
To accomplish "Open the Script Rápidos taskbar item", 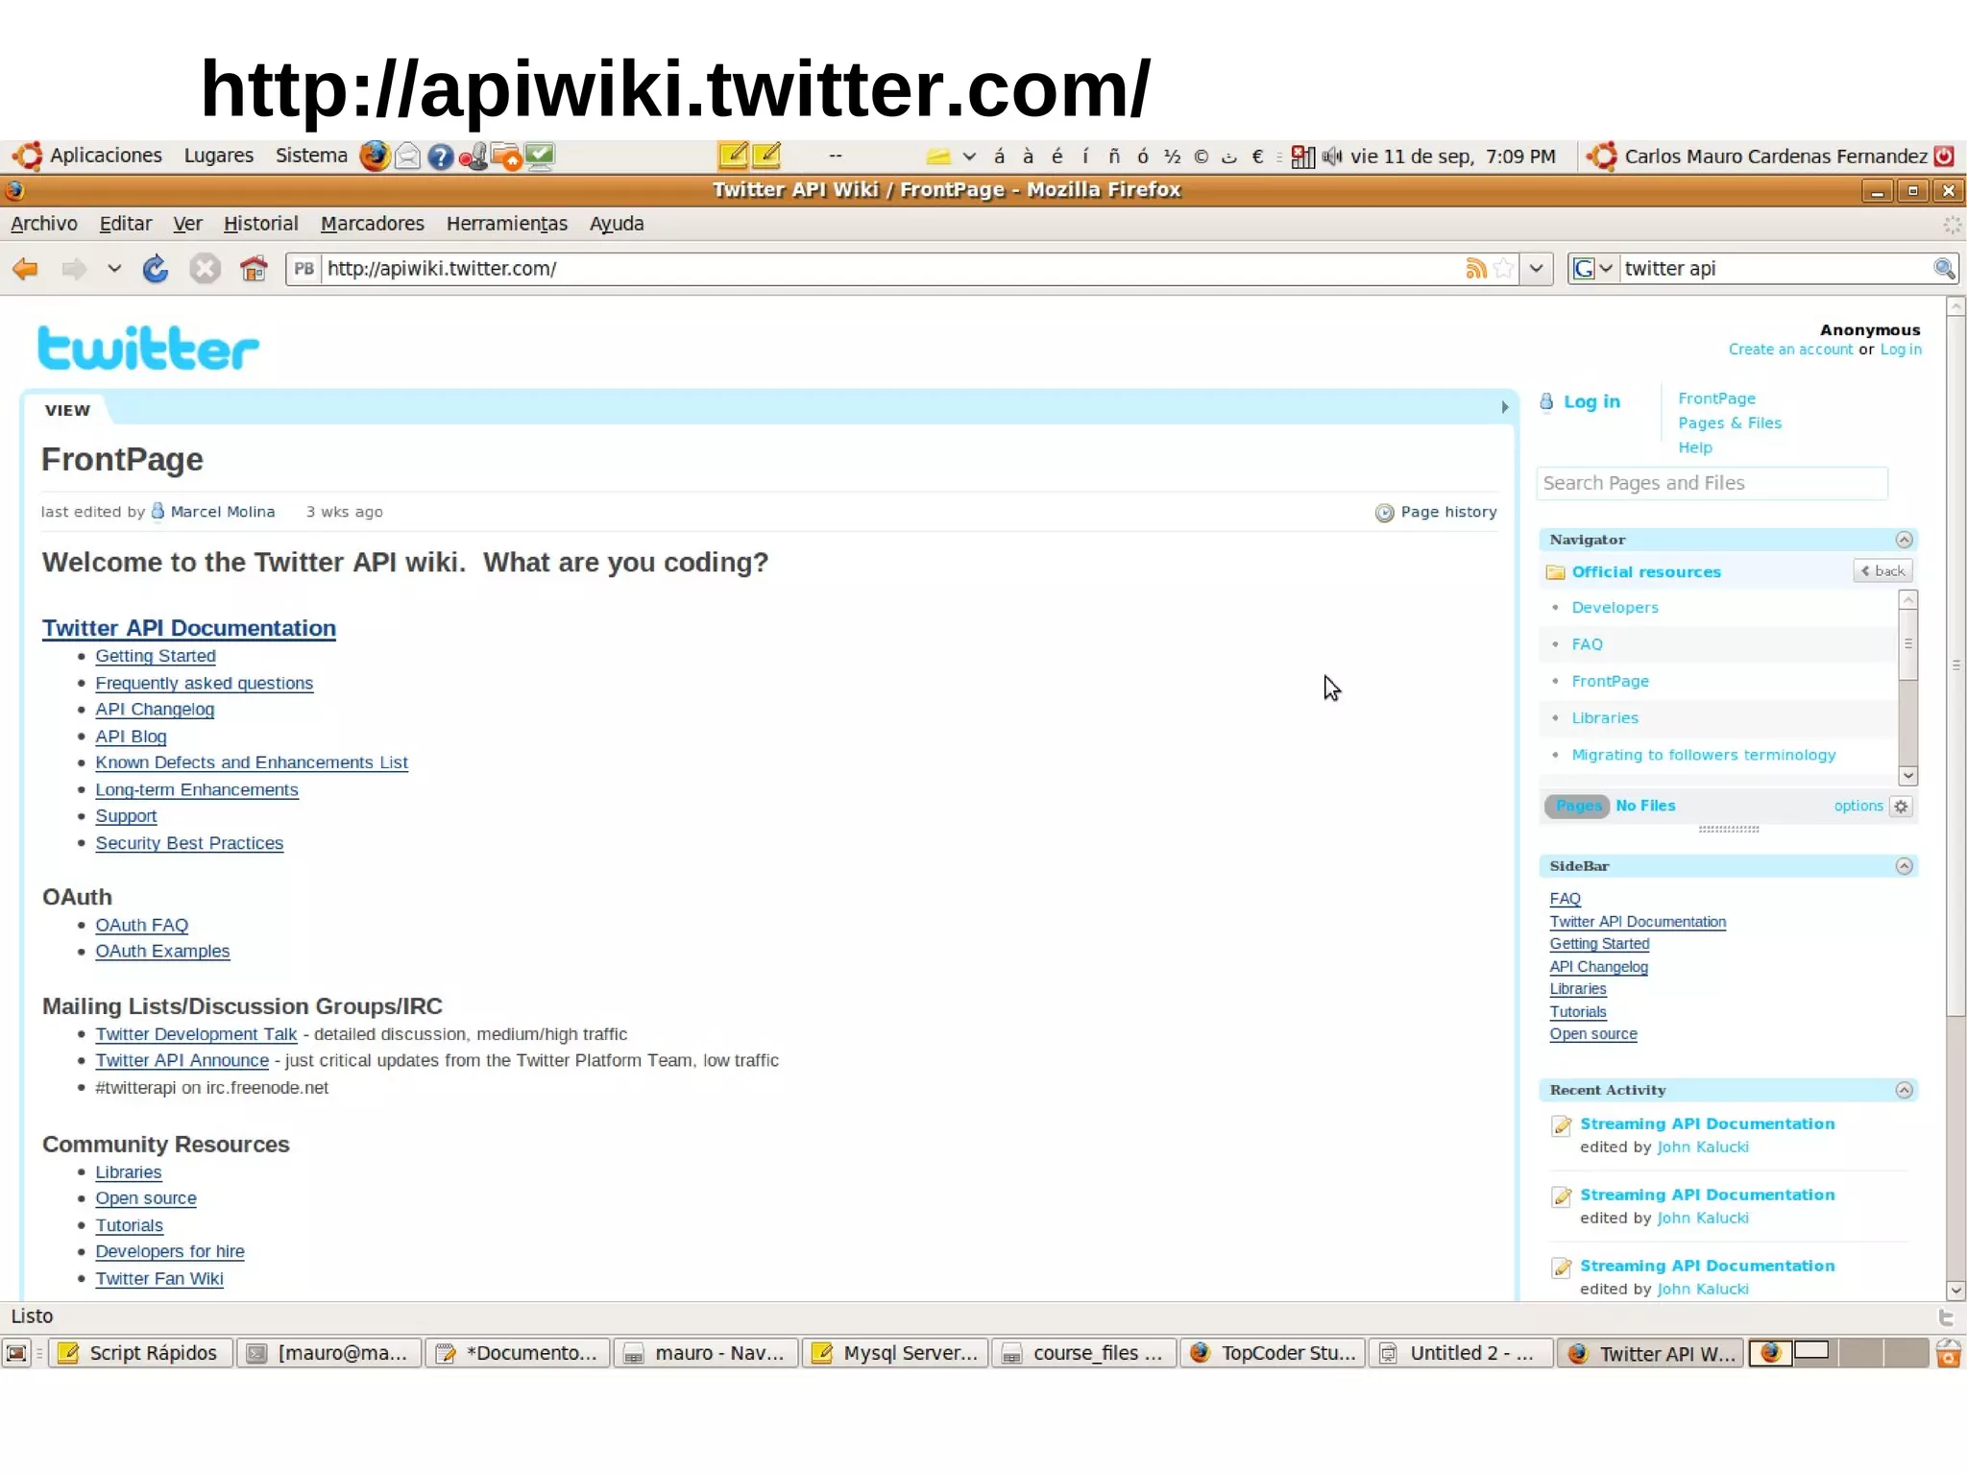I will click(x=140, y=1353).
